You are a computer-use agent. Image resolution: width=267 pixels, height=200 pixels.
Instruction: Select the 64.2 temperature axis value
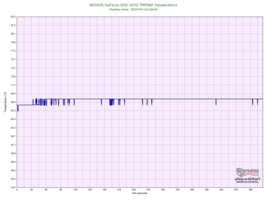(x=13, y=127)
